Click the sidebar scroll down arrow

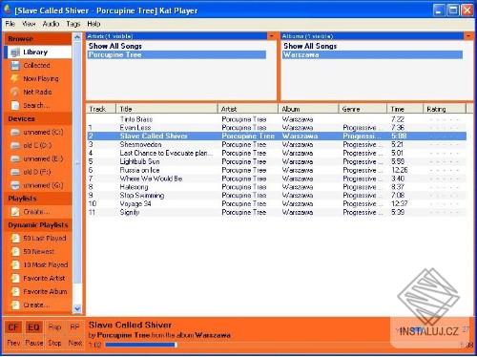[77, 308]
